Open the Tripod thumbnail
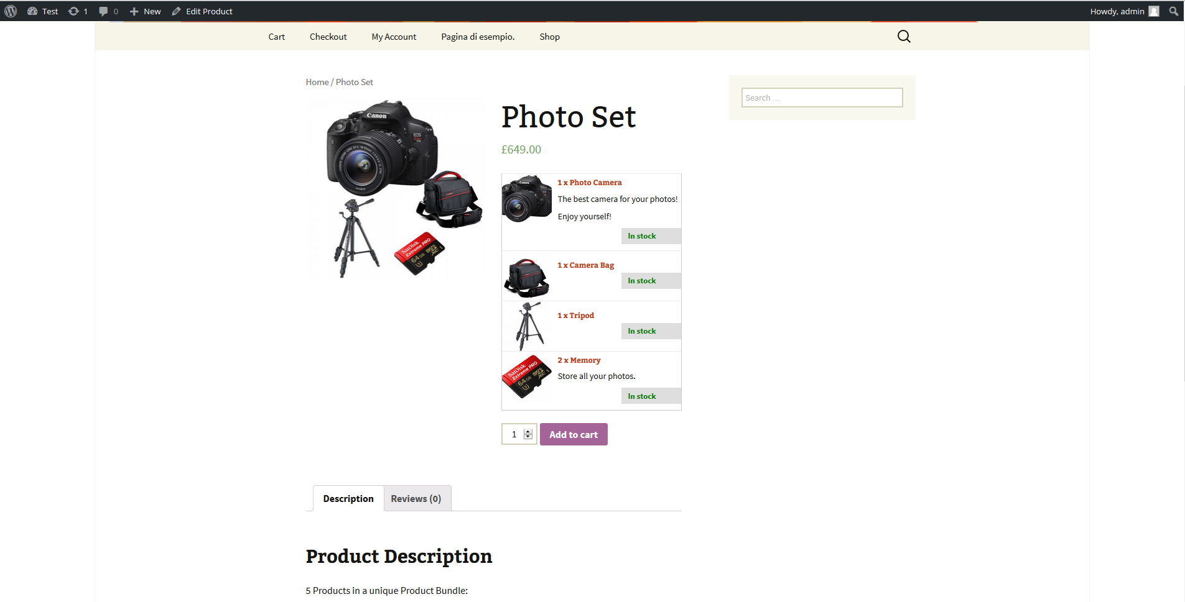Screen dimensions: 1185x602 click(527, 327)
